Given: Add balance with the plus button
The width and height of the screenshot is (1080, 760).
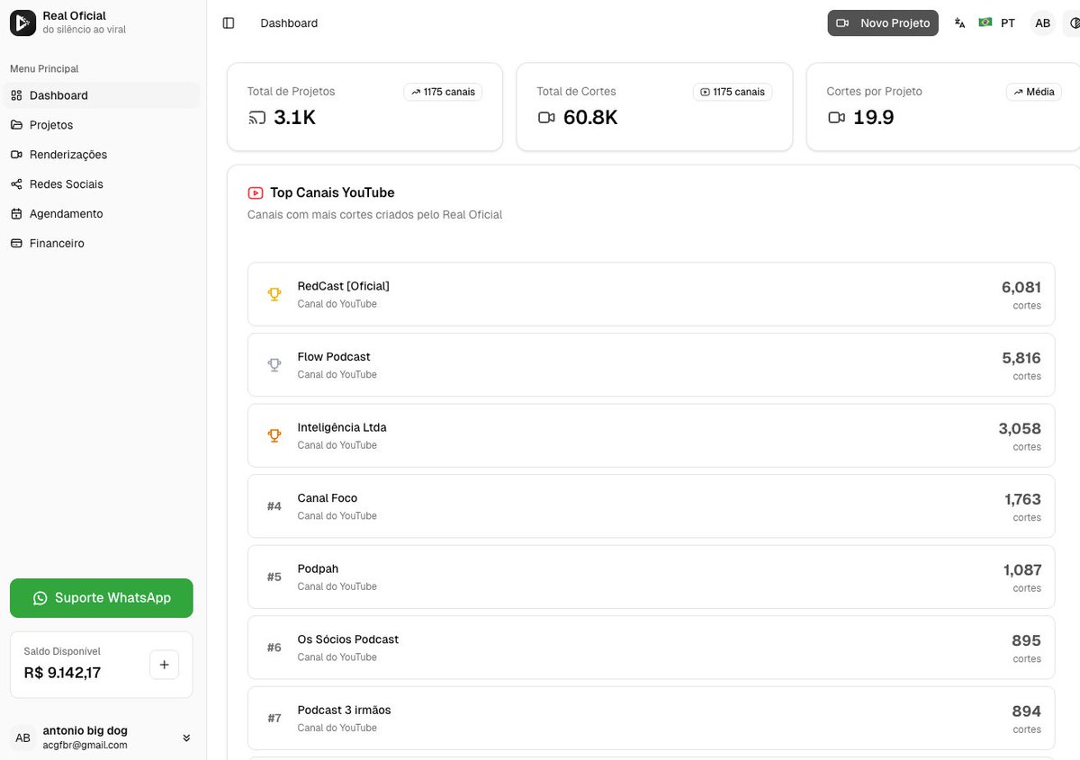Looking at the screenshot, I should click(164, 665).
